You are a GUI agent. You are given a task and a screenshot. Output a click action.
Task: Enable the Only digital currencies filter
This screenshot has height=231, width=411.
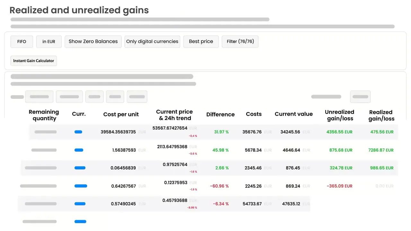point(152,41)
